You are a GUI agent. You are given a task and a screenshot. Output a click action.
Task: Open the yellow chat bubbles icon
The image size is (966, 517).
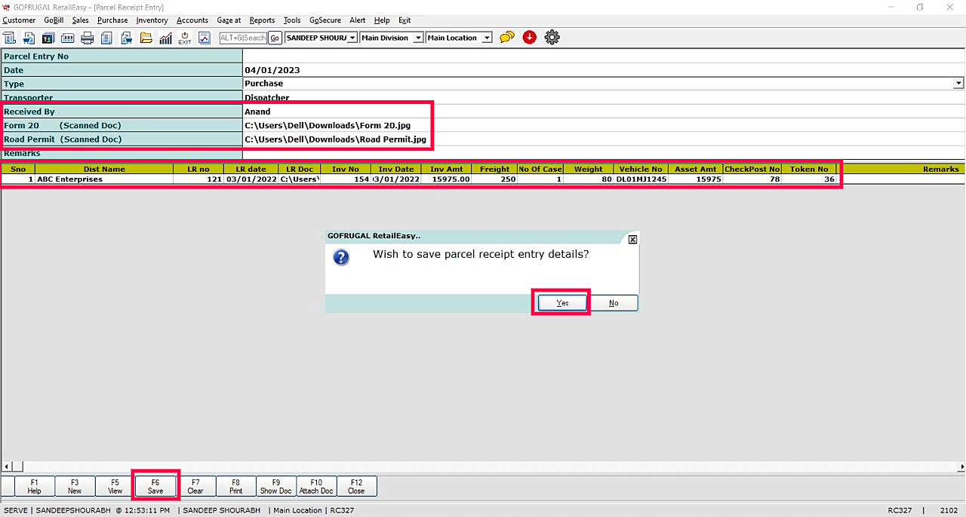507,37
